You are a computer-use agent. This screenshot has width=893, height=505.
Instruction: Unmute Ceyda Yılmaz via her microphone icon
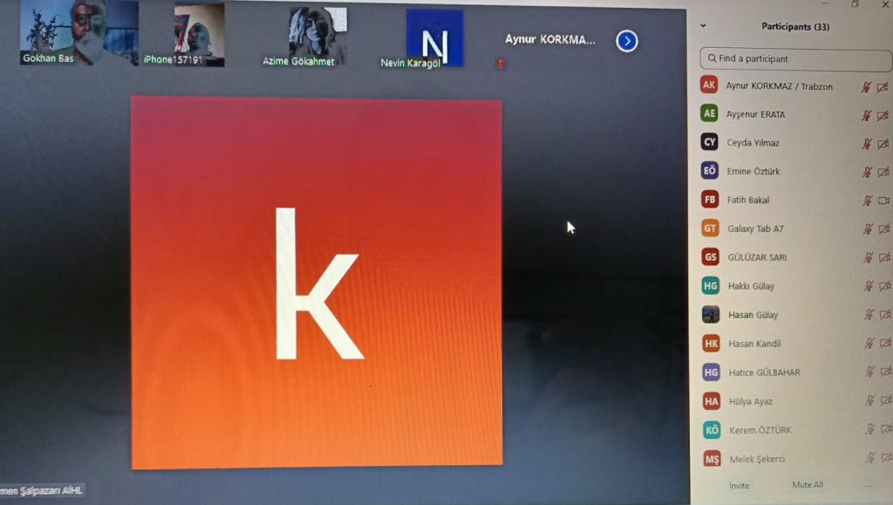pyautogui.click(x=867, y=143)
